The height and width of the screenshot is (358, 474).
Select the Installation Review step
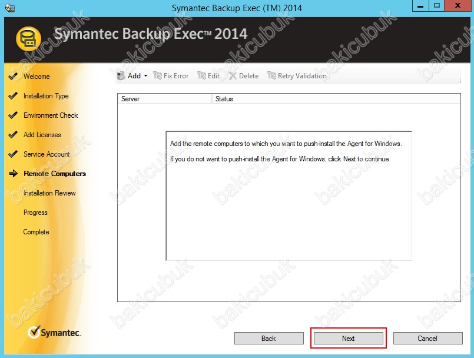49,193
